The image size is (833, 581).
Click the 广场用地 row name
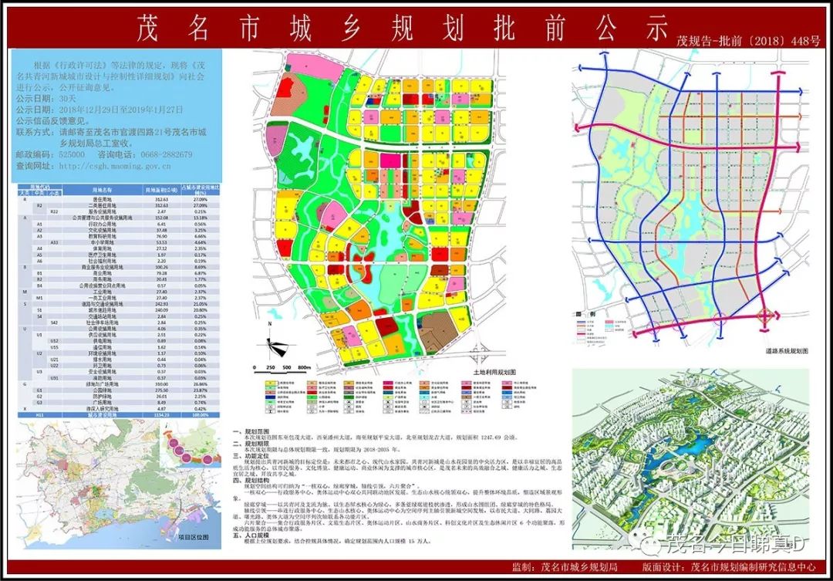(102, 403)
